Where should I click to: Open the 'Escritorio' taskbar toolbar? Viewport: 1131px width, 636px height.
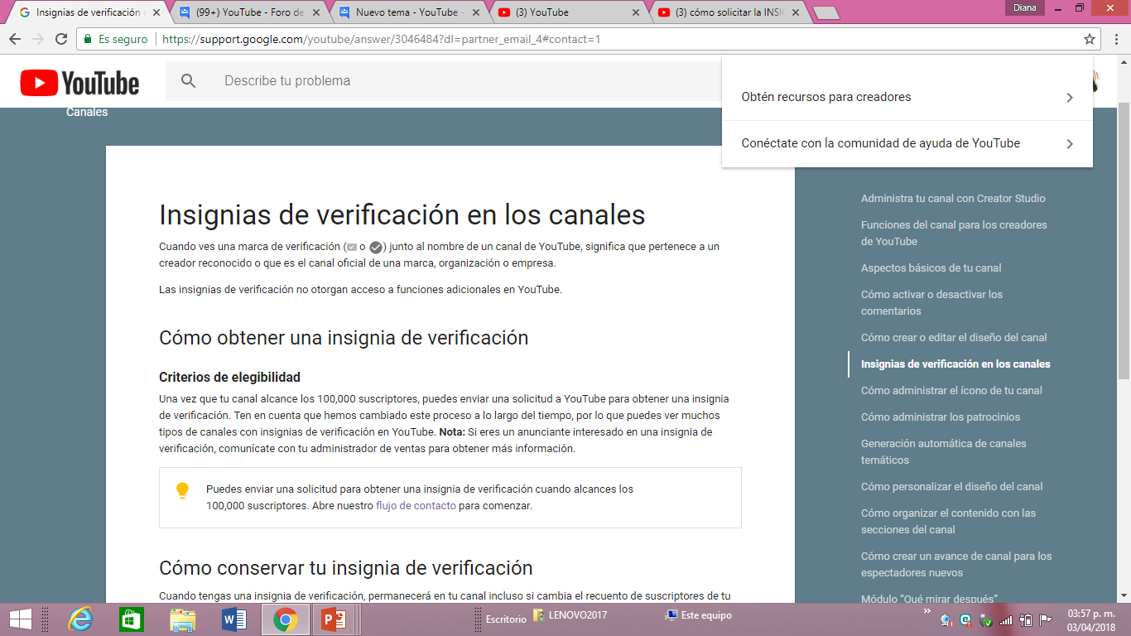tap(506, 619)
